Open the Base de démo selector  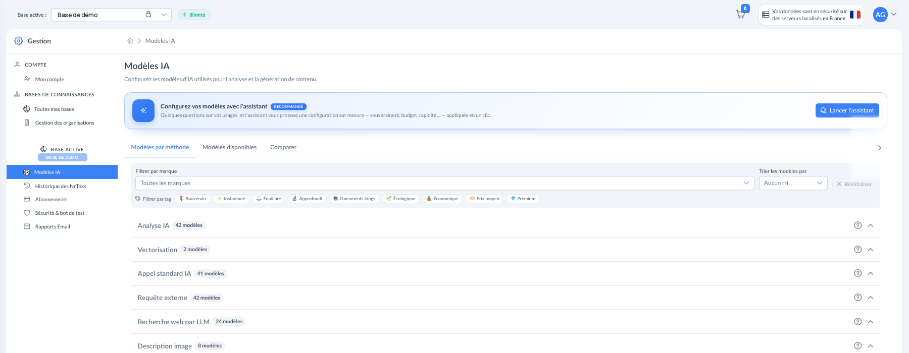(x=111, y=15)
